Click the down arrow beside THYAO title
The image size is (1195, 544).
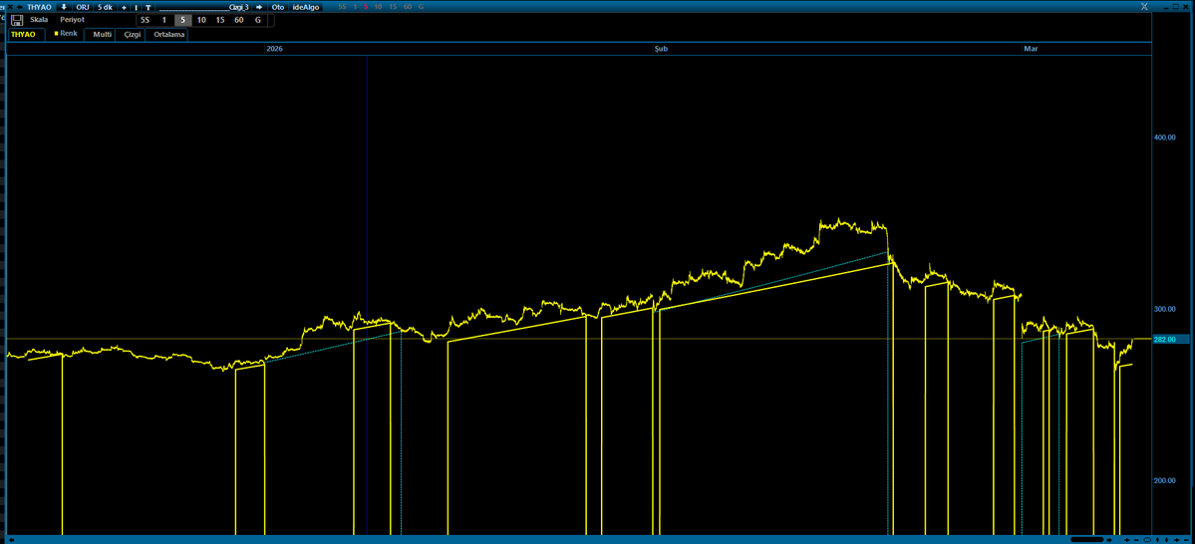64,7
